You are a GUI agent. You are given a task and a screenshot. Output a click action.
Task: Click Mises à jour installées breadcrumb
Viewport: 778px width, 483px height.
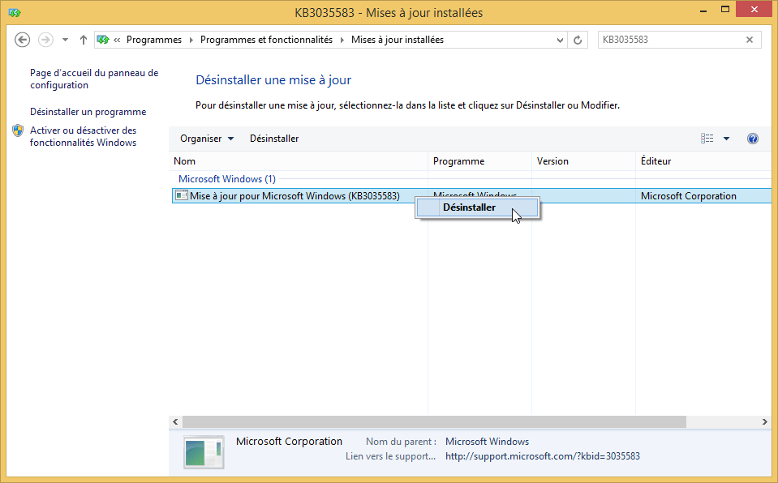[398, 40]
